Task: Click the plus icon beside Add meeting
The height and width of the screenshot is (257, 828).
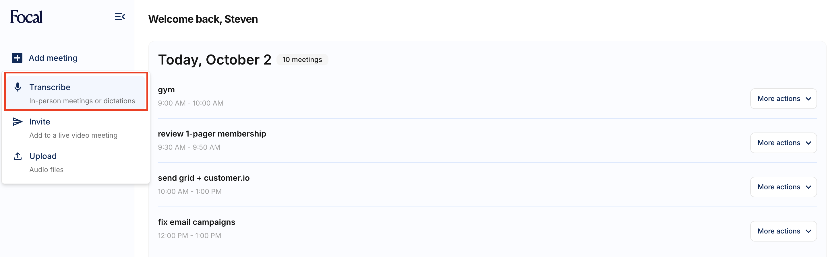Action: pos(17,58)
